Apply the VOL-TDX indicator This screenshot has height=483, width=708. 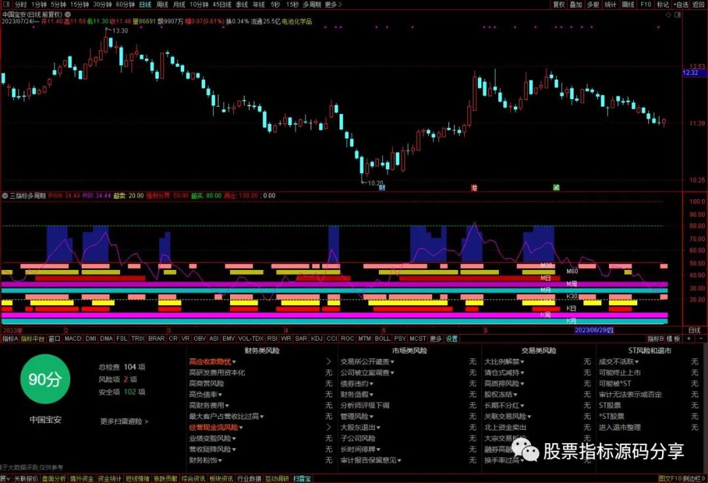point(250,339)
